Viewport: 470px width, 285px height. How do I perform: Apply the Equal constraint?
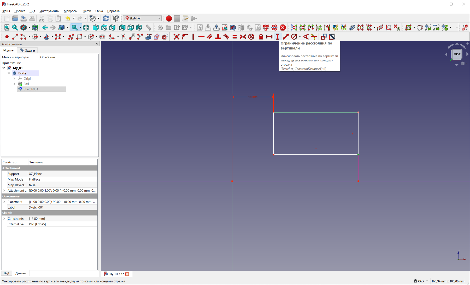click(x=234, y=37)
